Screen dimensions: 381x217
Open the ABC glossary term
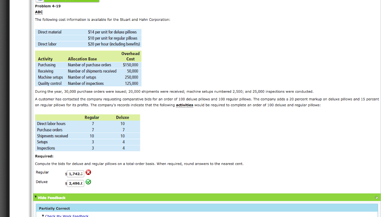coord(39,12)
